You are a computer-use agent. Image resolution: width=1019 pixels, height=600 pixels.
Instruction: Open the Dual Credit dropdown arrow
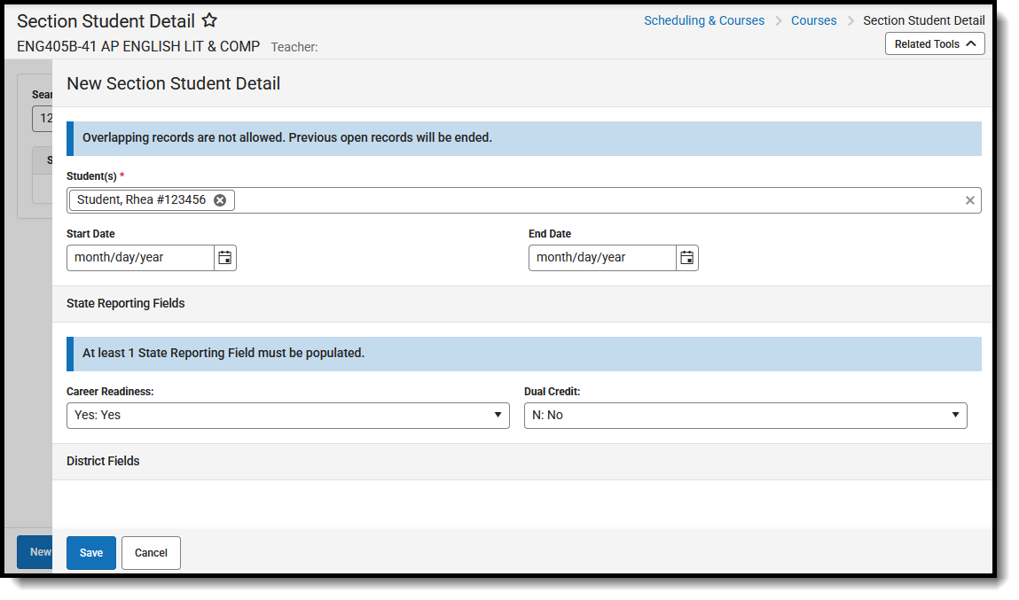click(955, 415)
